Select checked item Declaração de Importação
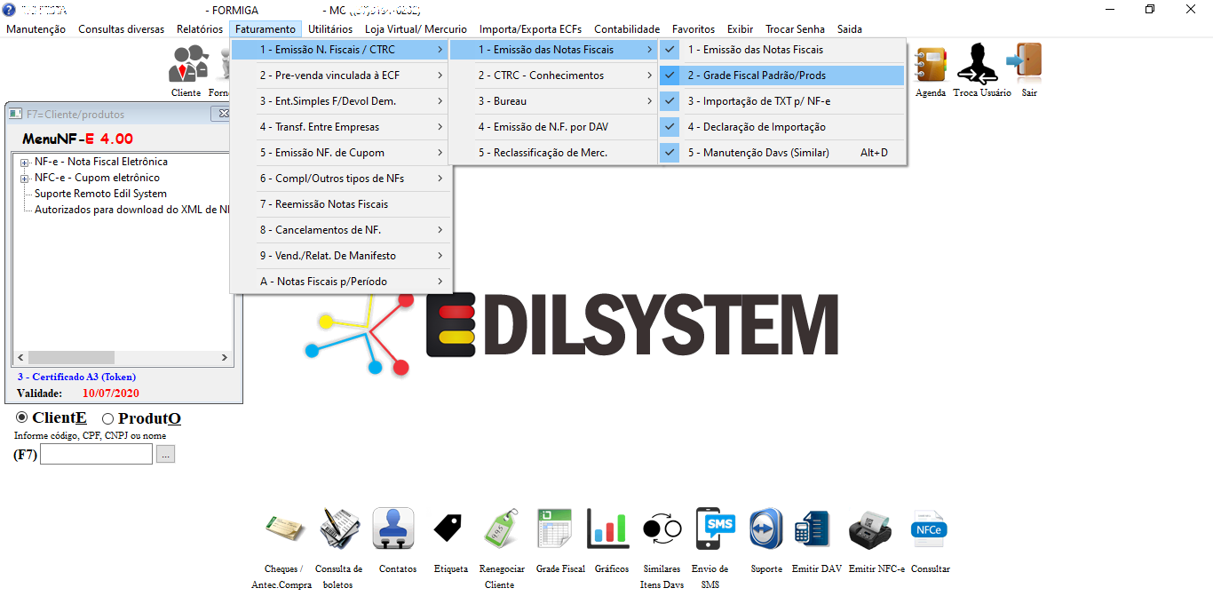 (x=756, y=127)
